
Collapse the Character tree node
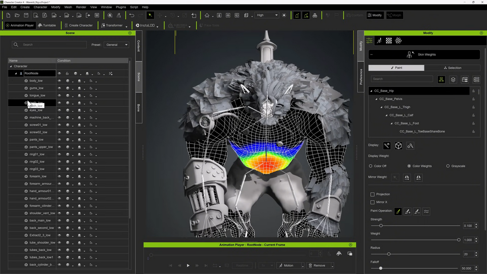11,66
